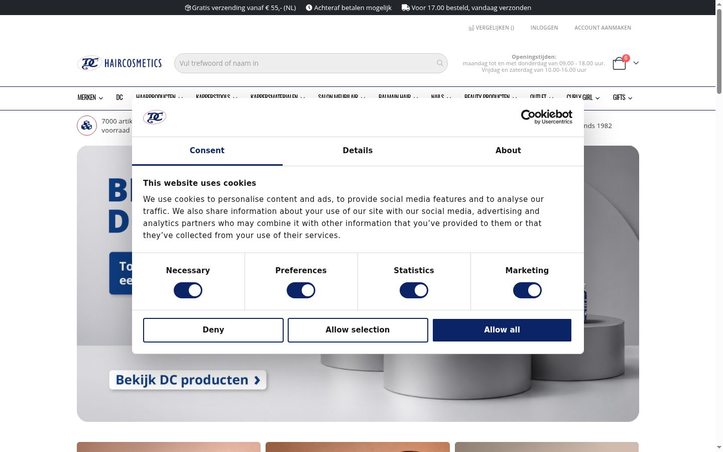Click the DC logo in cookie dialog
The width and height of the screenshot is (723, 452).
(x=155, y=117)
